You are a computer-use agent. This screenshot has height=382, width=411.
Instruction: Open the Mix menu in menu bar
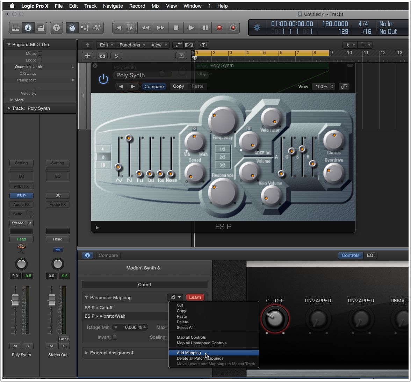click(156, 6)
